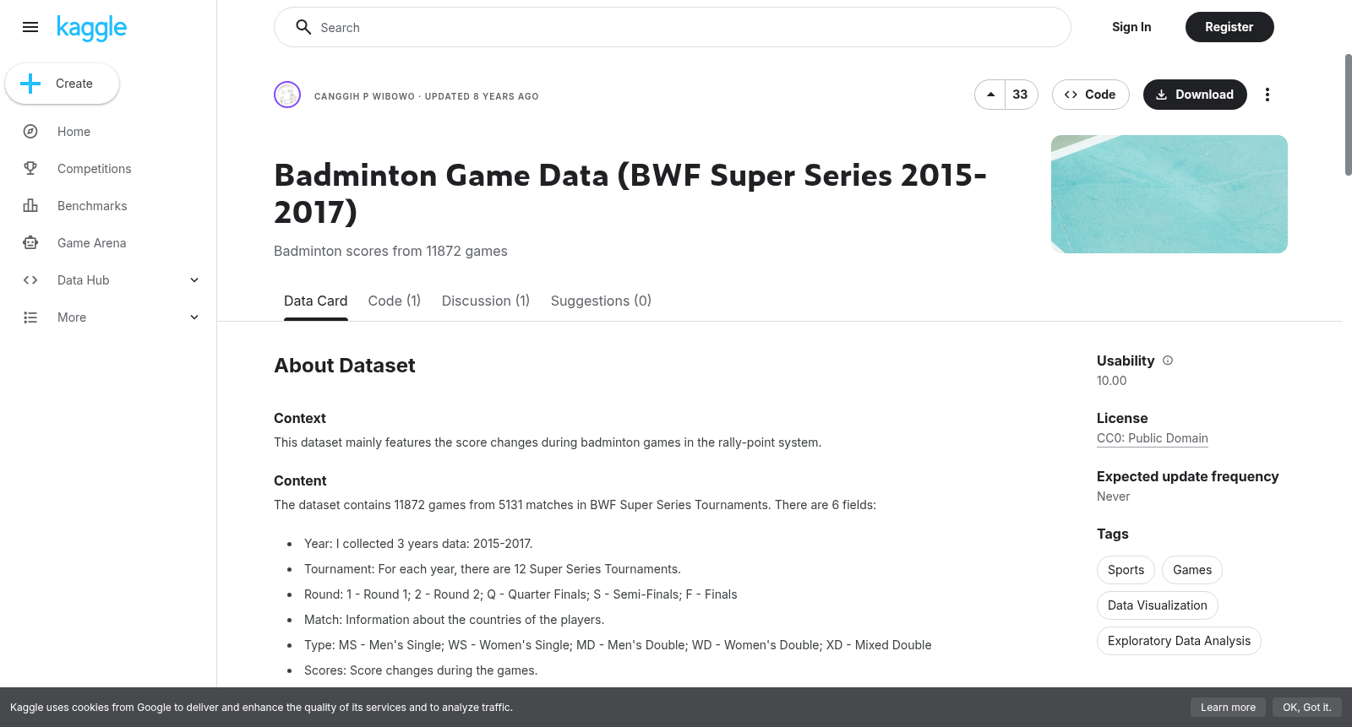Click the Data Visualization tag
The height and width of the screenshot is (727, 1352).
pyautogui.click(x=1157, y=605)
